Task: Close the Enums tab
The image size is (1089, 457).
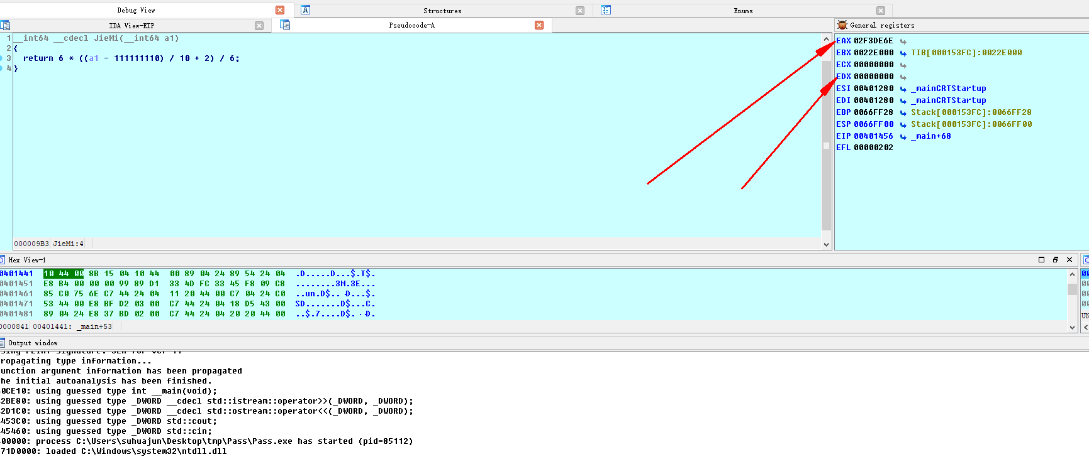Action: point(881,11)
